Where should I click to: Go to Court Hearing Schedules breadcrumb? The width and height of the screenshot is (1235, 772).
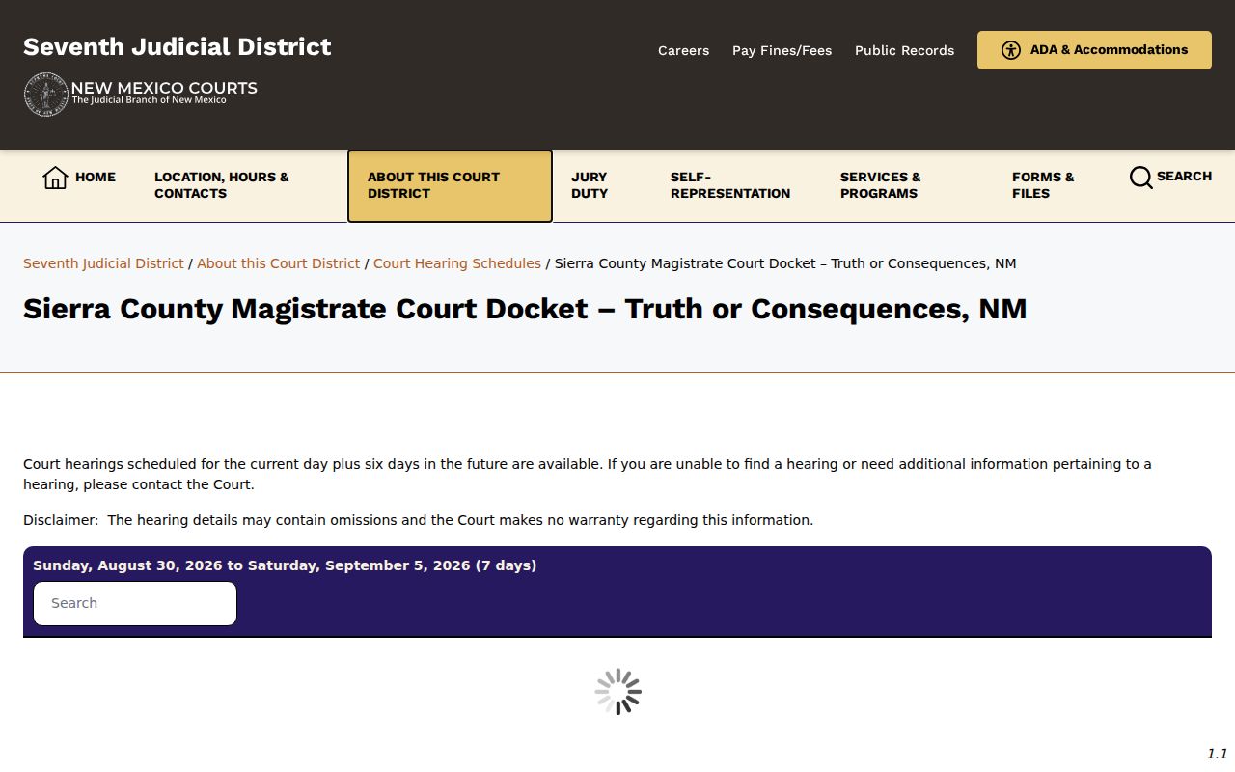coord(457,263)
